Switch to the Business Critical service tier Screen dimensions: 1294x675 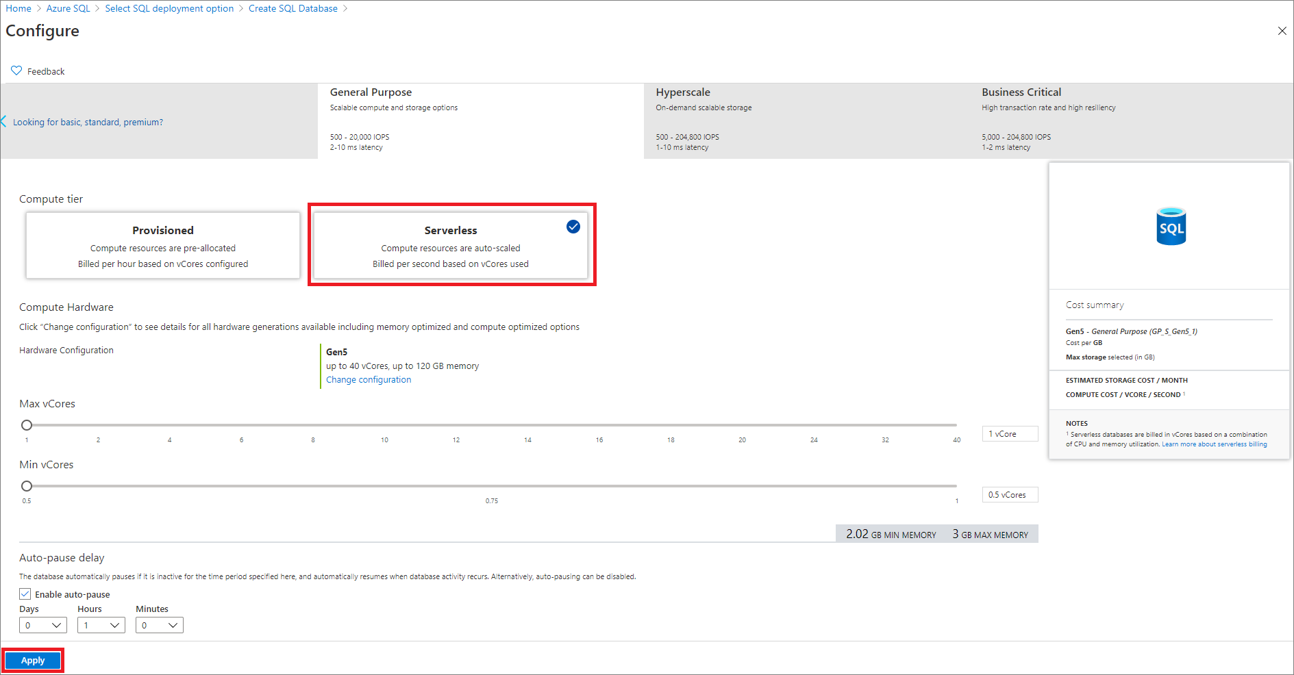[x=1130, y=120]
